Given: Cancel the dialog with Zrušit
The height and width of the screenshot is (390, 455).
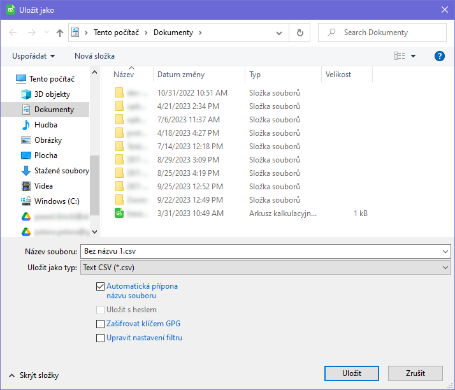Looking at the screenshot, I should (415, 373).
